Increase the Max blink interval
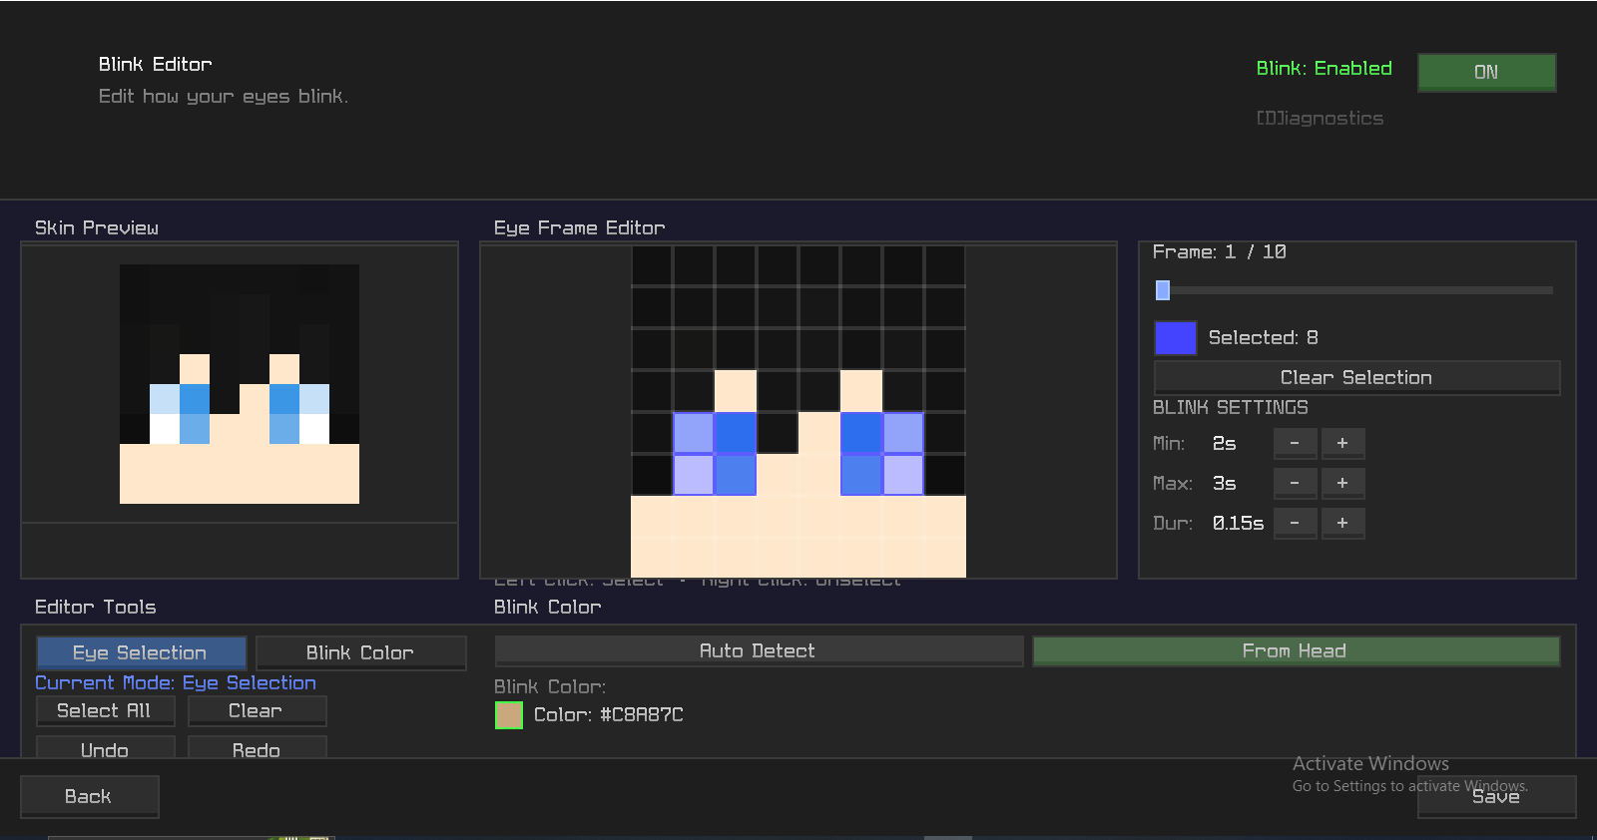This screenshot has height=840, width=1597. 1342,483
